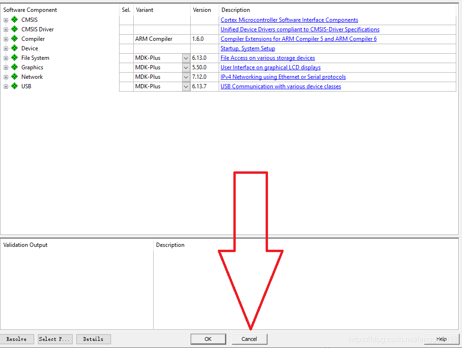462x348 pixels.
Task: Open Compiler Extensions for ARM Compiler link
Action: click(x=298, y=38)
